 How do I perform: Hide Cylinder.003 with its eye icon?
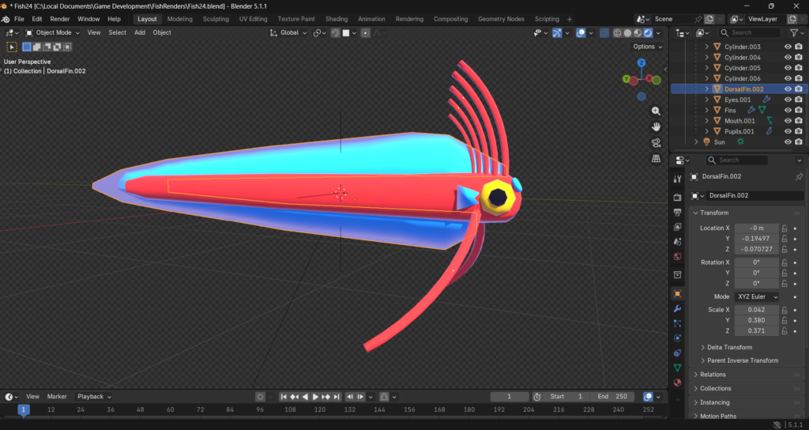click(788, 47)
